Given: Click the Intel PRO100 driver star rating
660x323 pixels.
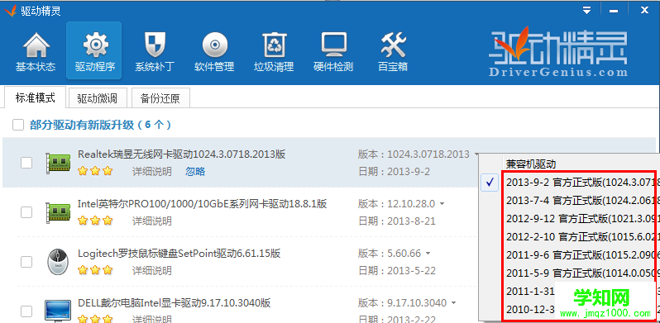Looking at the screenshot, I should 95,221.
